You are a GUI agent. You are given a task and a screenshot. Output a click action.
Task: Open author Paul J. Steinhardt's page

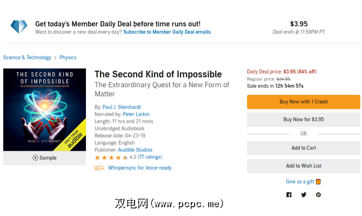point(123,107)
